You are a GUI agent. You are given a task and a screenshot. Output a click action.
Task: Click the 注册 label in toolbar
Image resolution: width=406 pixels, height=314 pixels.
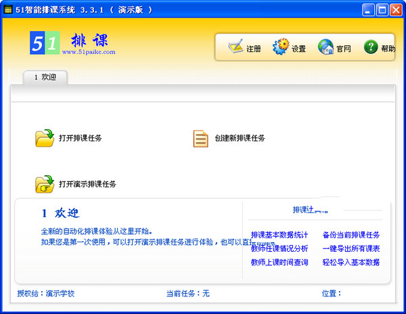click(254, 49)
